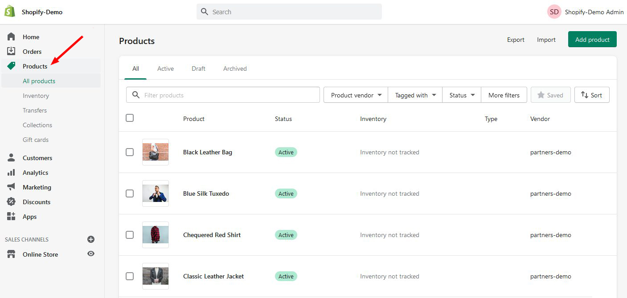Click the green Add product button
Screen dimensions: 627x298
pyautogui.click(x=592, y=40)
